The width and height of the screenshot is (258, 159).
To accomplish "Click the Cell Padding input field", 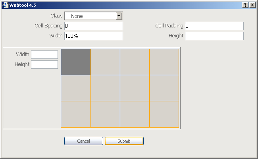I will tap(214, 26).
